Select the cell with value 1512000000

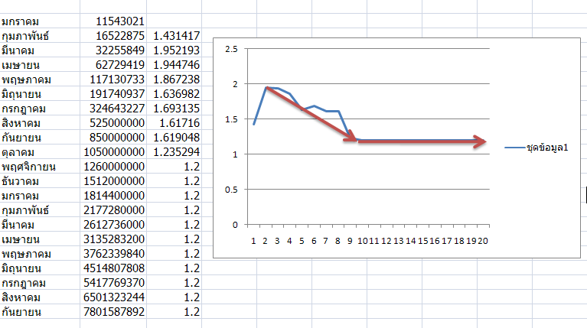[x=113, y=181]
